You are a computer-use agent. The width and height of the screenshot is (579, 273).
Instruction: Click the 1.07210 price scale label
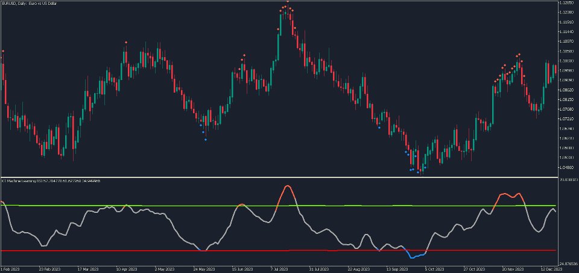click(566, 119)
